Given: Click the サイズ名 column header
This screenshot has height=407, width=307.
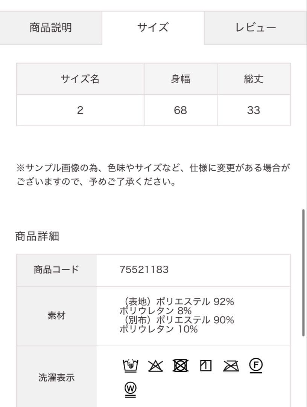Looking at the screenshot, I should point(79,79).
